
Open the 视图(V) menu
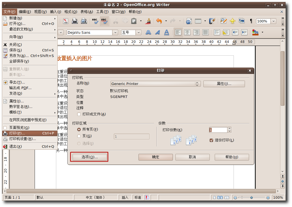click(40, 12)
